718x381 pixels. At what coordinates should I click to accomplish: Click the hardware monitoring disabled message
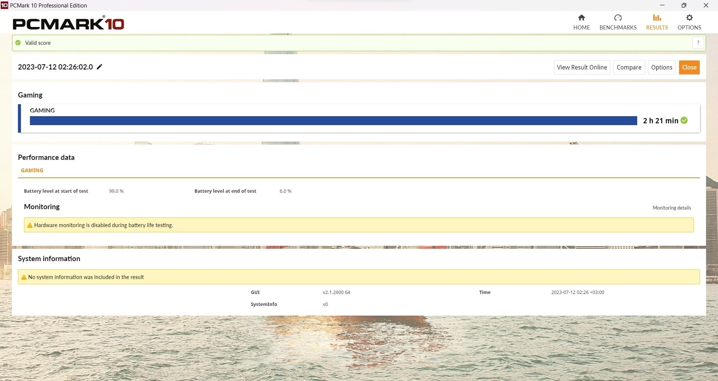point(104,225)
